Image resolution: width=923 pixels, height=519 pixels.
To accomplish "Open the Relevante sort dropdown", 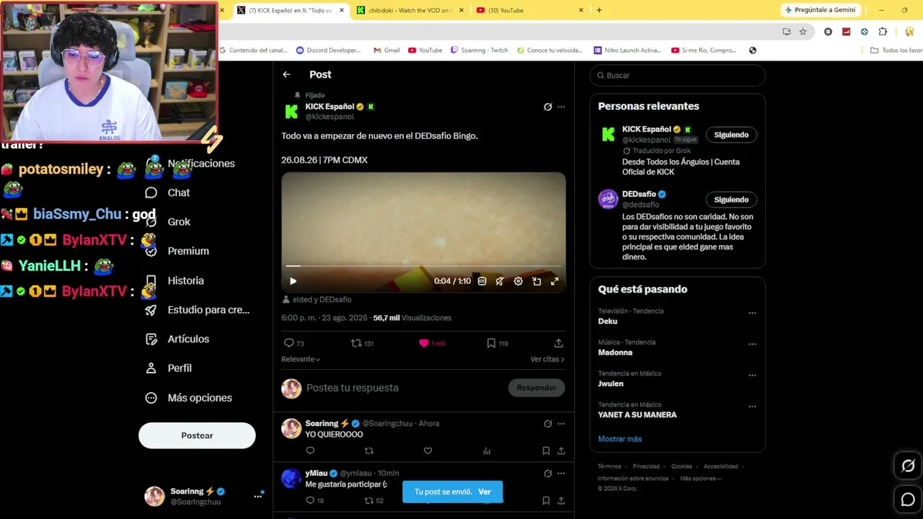I will (x=301, y=359).
